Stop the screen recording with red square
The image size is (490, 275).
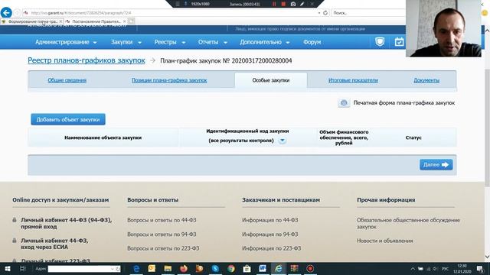click(x=283, y=4)
